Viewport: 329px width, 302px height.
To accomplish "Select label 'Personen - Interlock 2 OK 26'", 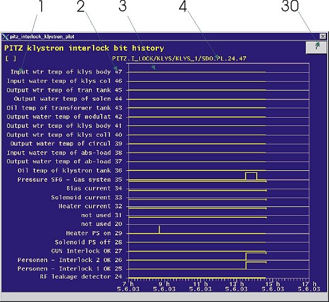I will click(70, 260).
